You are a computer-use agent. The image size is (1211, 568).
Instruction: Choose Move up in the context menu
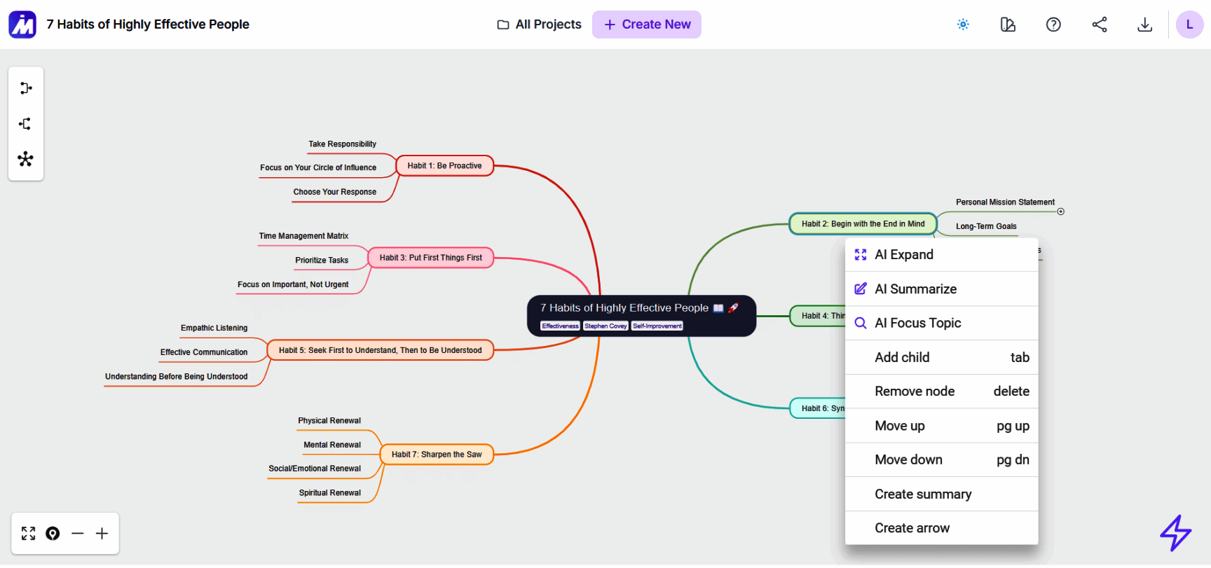tap(941, 426)
